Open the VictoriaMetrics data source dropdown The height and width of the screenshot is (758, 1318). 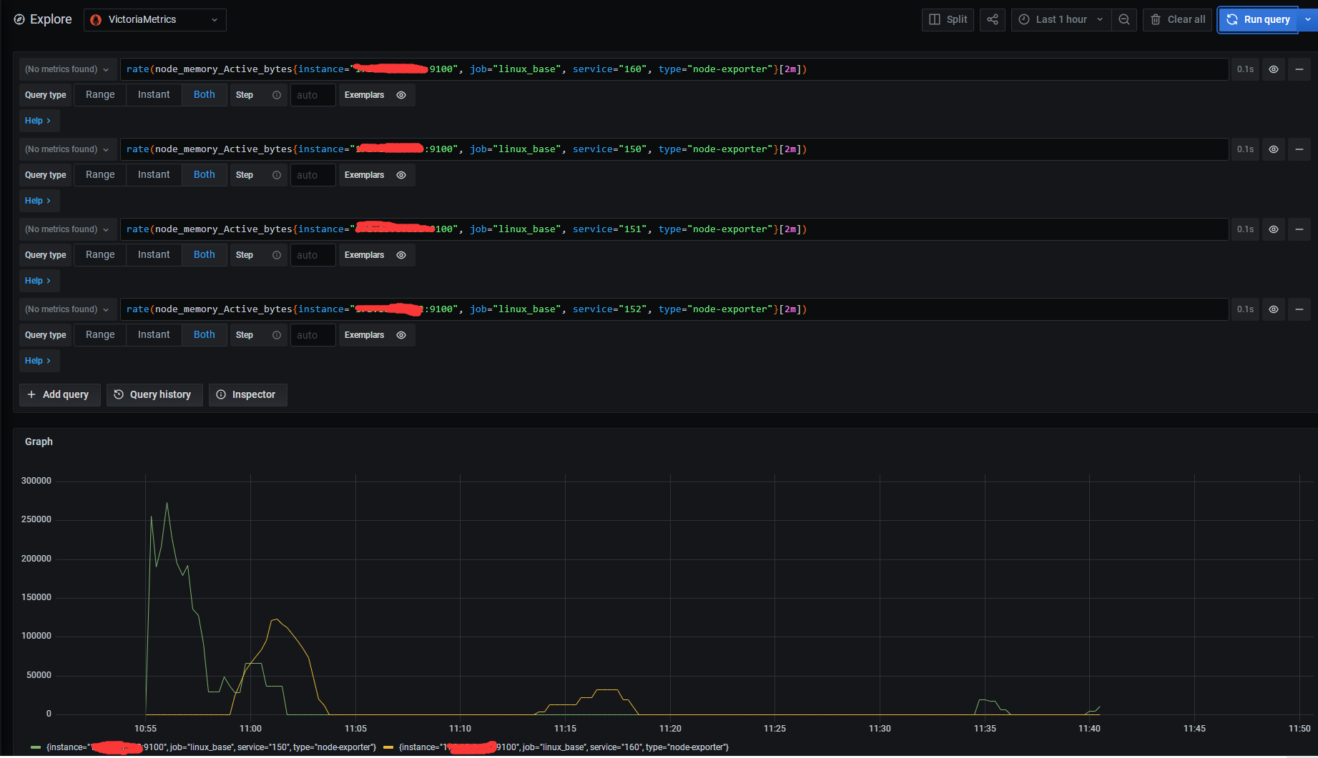(154, 19)
